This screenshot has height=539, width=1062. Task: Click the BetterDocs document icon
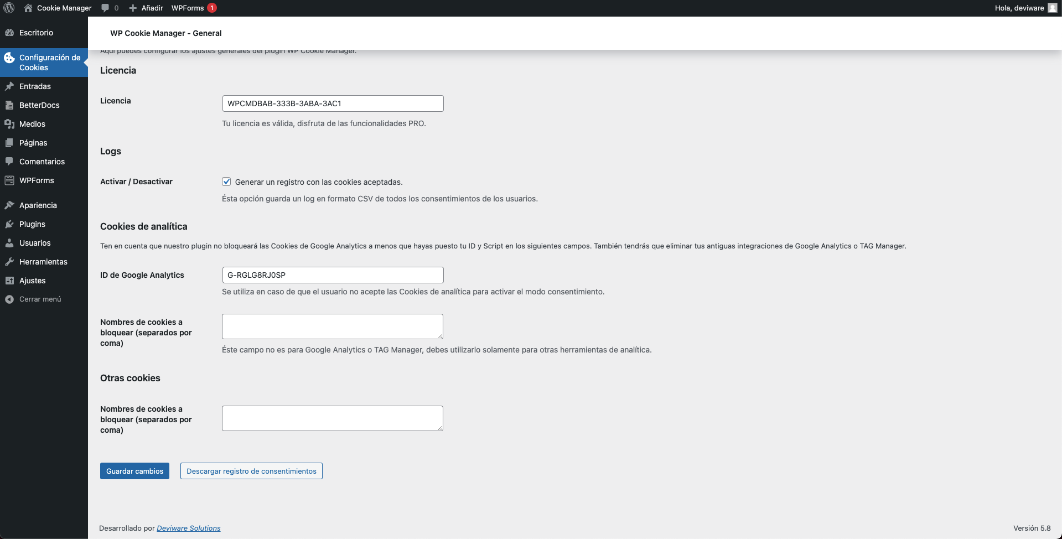(9, 105)
